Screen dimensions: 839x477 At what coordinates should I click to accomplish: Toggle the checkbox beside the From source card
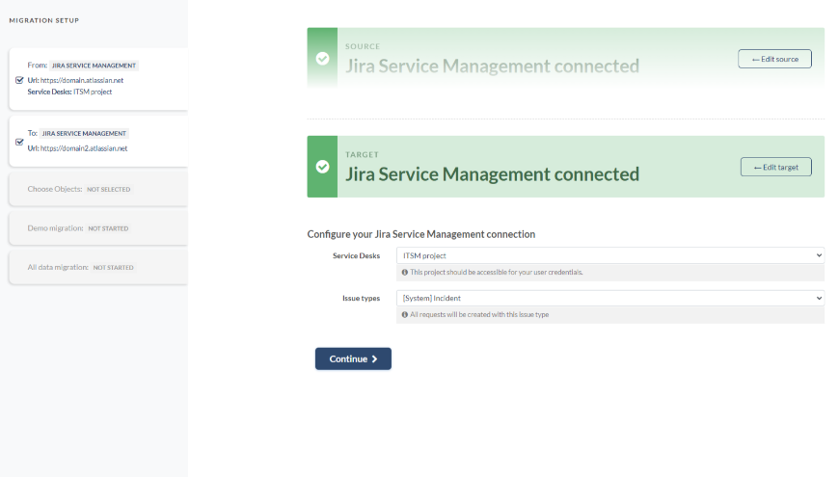click(x=20, y=80)
